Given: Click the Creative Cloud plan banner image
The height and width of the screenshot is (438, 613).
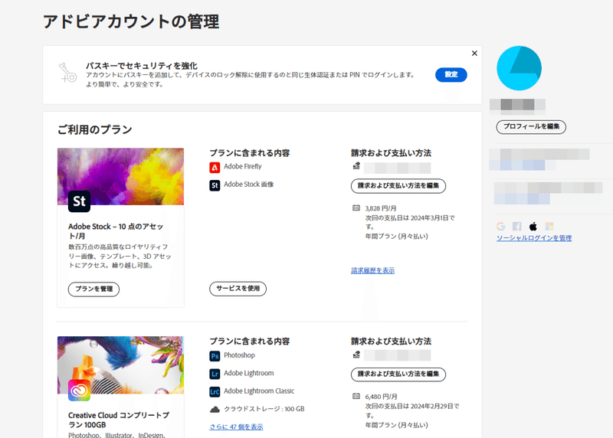Looking at the screenshot, I should pyautogui.click(x=120, y=365).
